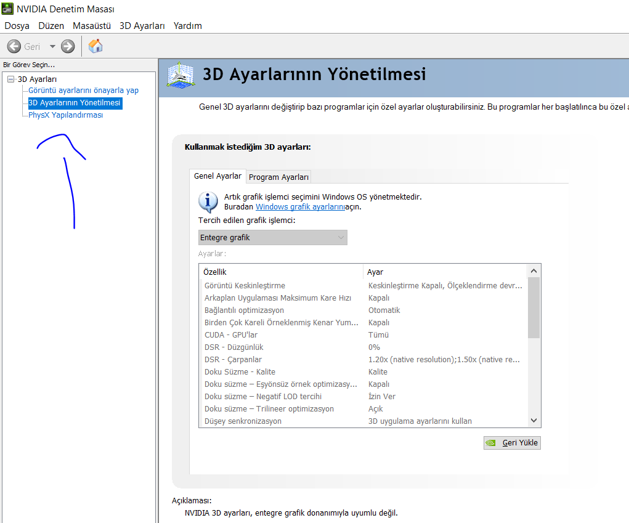Select PhysX Yapılandırması tree item
This screenshot has width=629, height=523.
65,115
